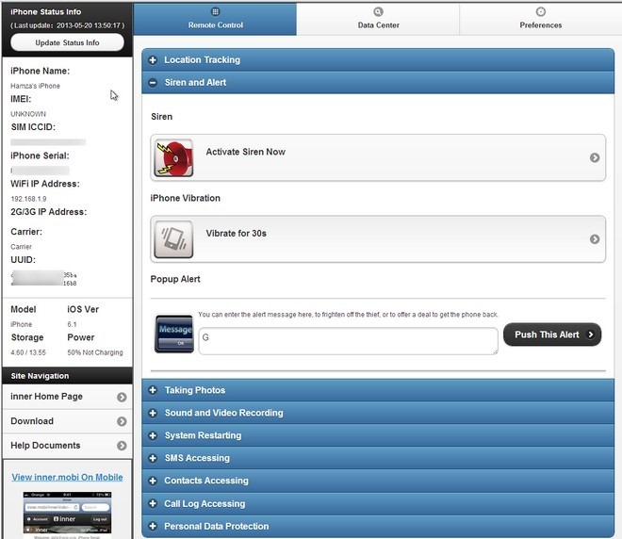The image size is (622, 539).
Task: Click arrow icon on Activate Siren Now row
Action: coord(595,157)
